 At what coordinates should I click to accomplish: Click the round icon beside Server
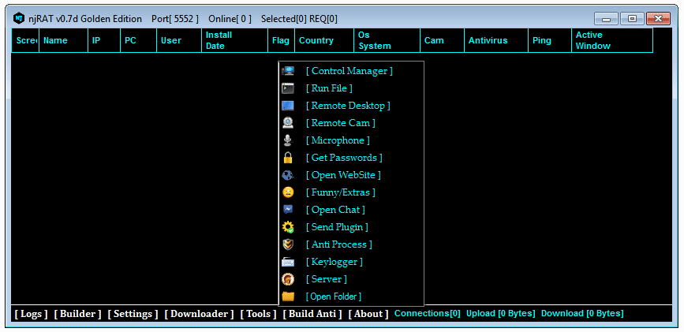pos(288,279)
